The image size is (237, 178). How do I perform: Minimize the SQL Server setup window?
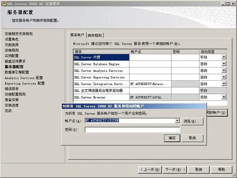coord(223,4)
